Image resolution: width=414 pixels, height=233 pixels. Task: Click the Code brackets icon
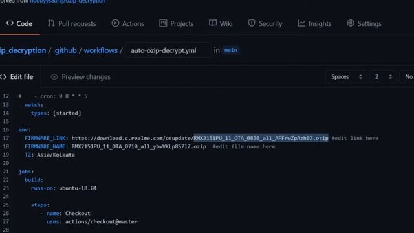click(10, 23)
